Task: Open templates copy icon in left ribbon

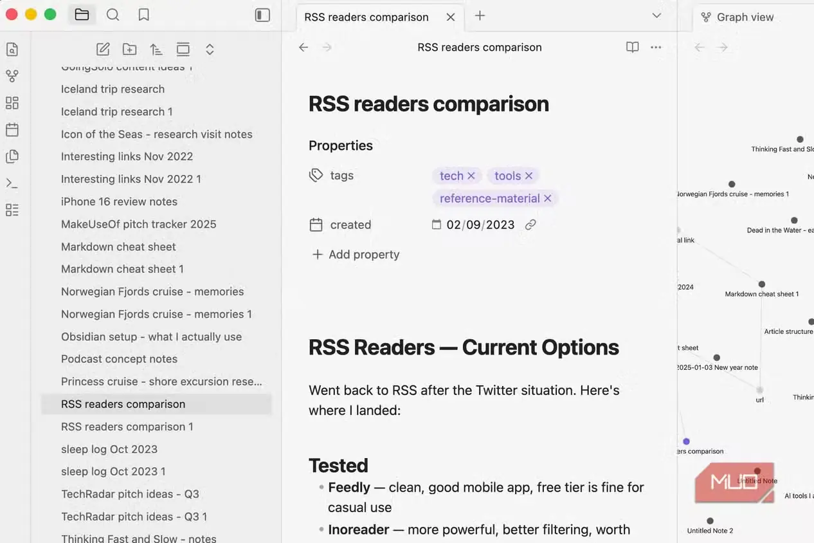Action: tap(12, 156)
